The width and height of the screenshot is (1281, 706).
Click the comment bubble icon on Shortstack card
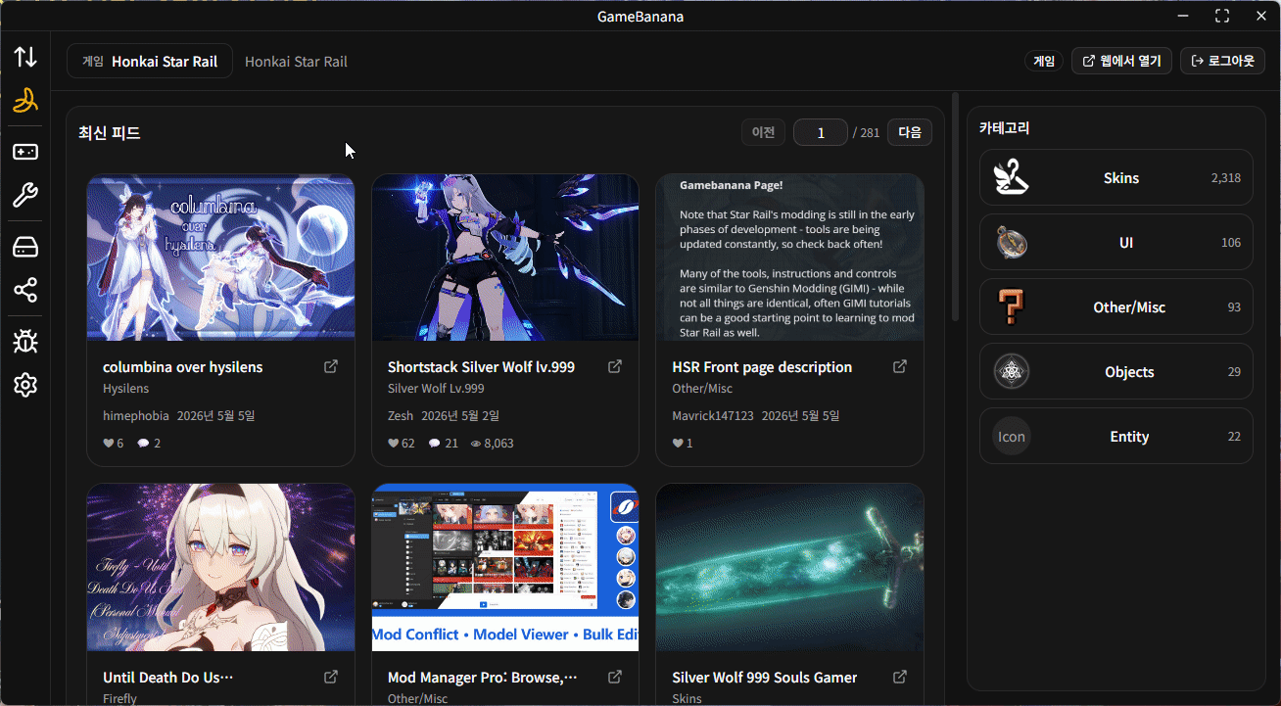click(x=435, y=444)
